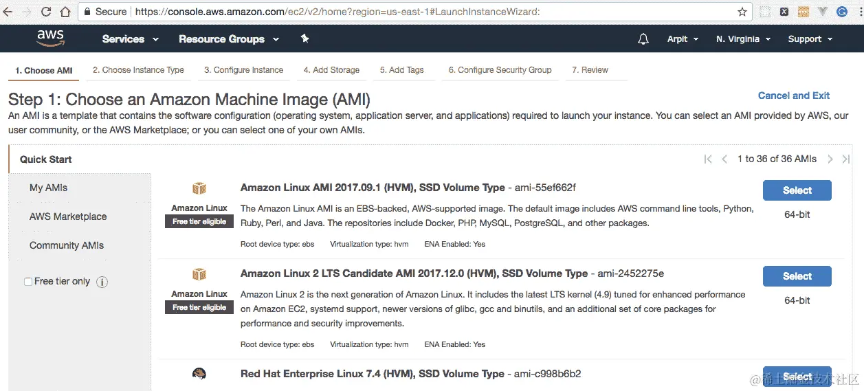Jump to the first page of AMIs
The width and height of the screenshot is (864, 391).
click(x=708, y=159)
